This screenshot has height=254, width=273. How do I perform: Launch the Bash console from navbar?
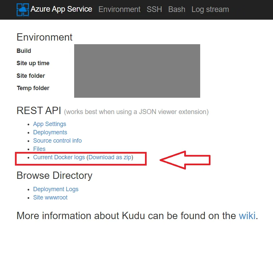coord(177,9)
